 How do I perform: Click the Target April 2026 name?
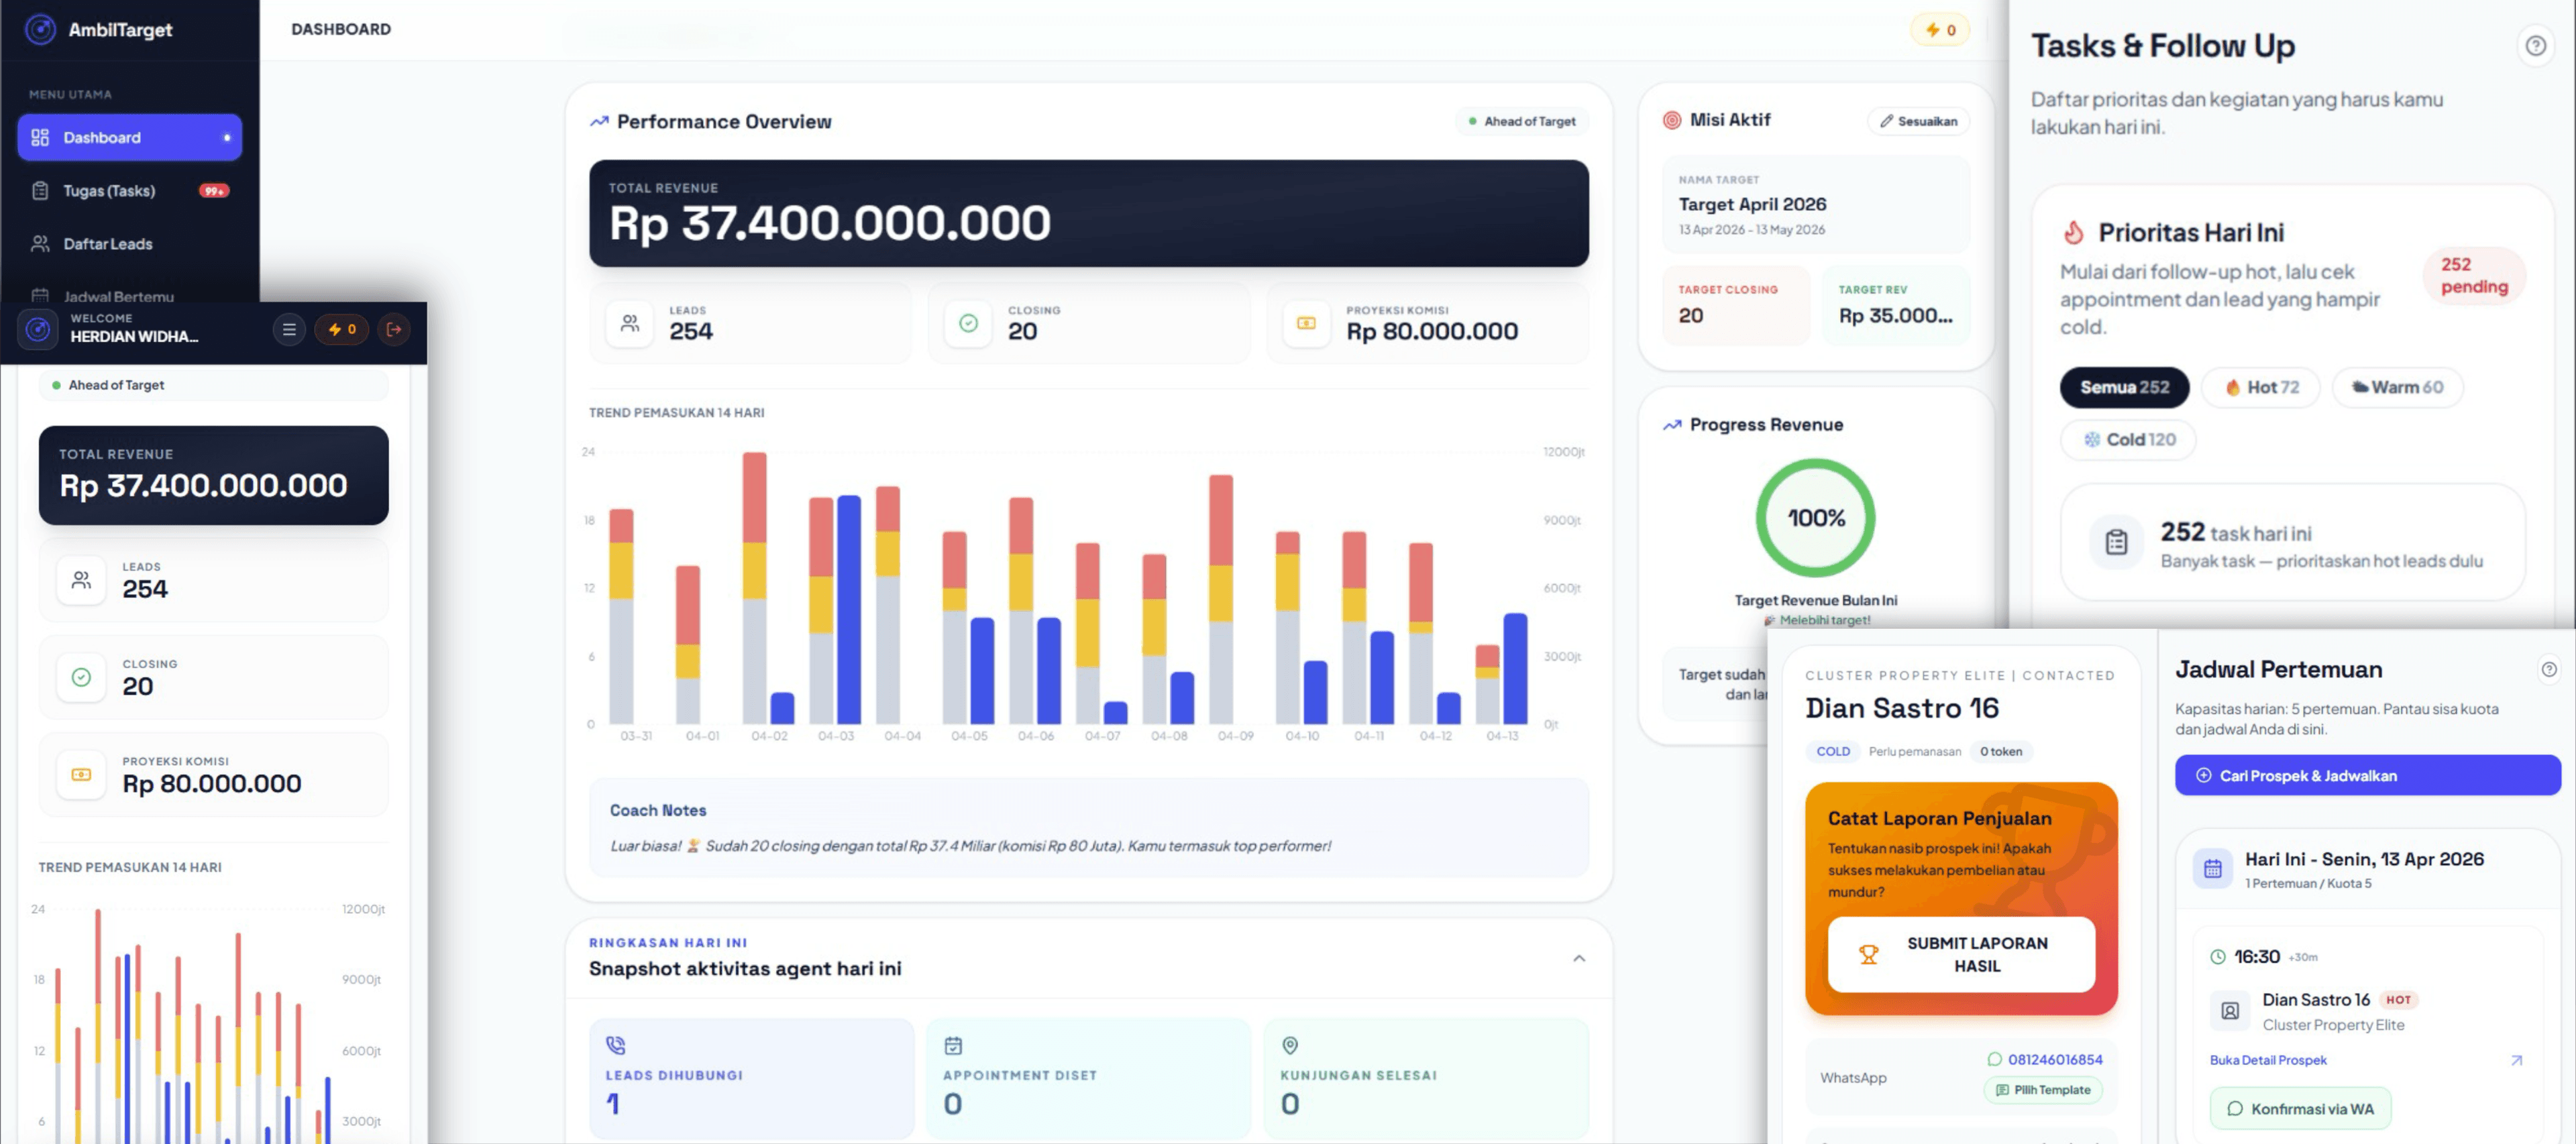1752,204
